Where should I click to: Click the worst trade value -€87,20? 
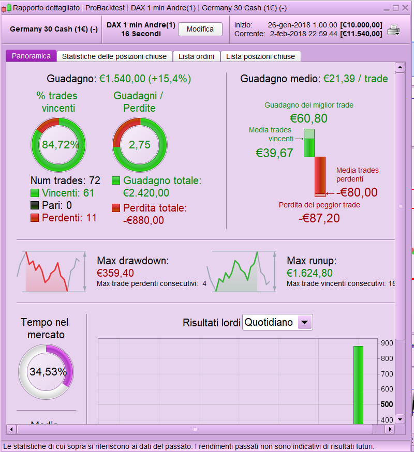319,218
